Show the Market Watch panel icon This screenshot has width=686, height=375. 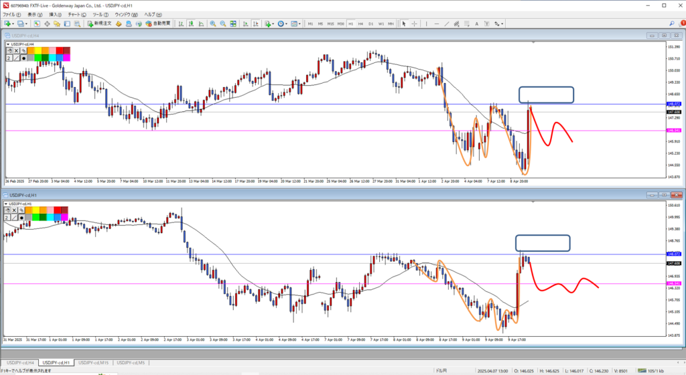click(x=37, y=23)
